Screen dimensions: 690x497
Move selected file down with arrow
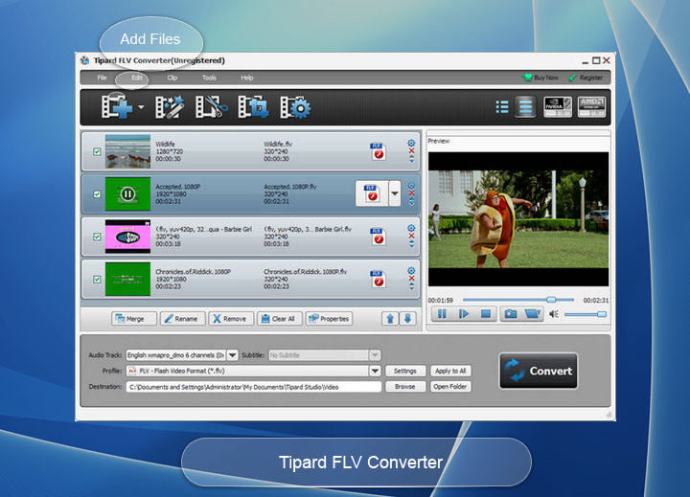coord(407,319)
